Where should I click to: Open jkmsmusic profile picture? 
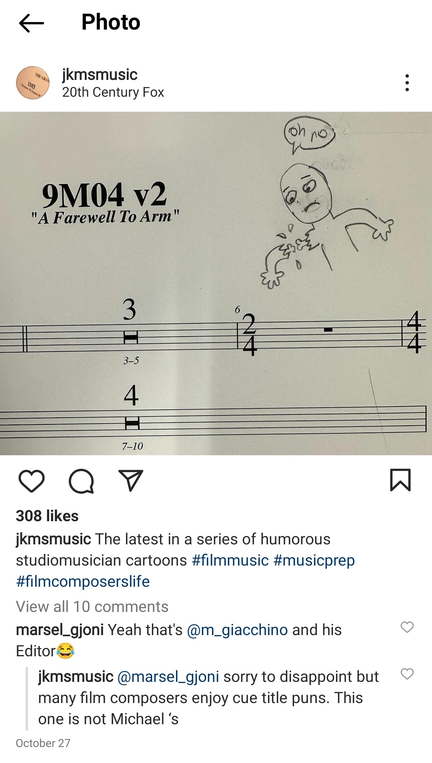(33, 83)
